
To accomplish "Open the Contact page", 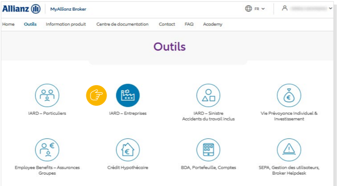I will coord(167,24).
